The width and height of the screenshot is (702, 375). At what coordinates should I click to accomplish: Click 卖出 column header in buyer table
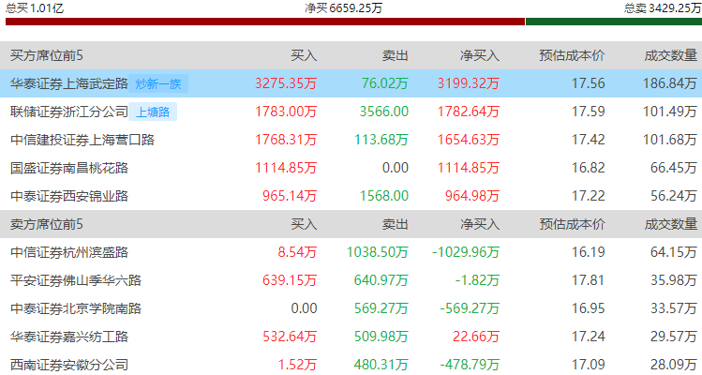(x=396, y=55)
